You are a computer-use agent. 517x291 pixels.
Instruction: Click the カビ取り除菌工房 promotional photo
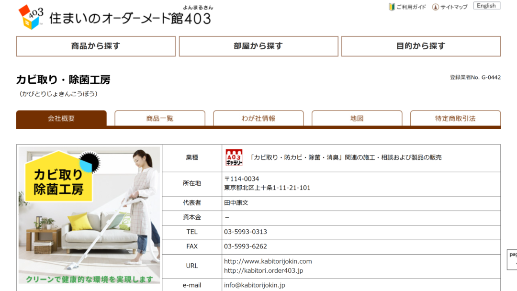pos(89,215)
